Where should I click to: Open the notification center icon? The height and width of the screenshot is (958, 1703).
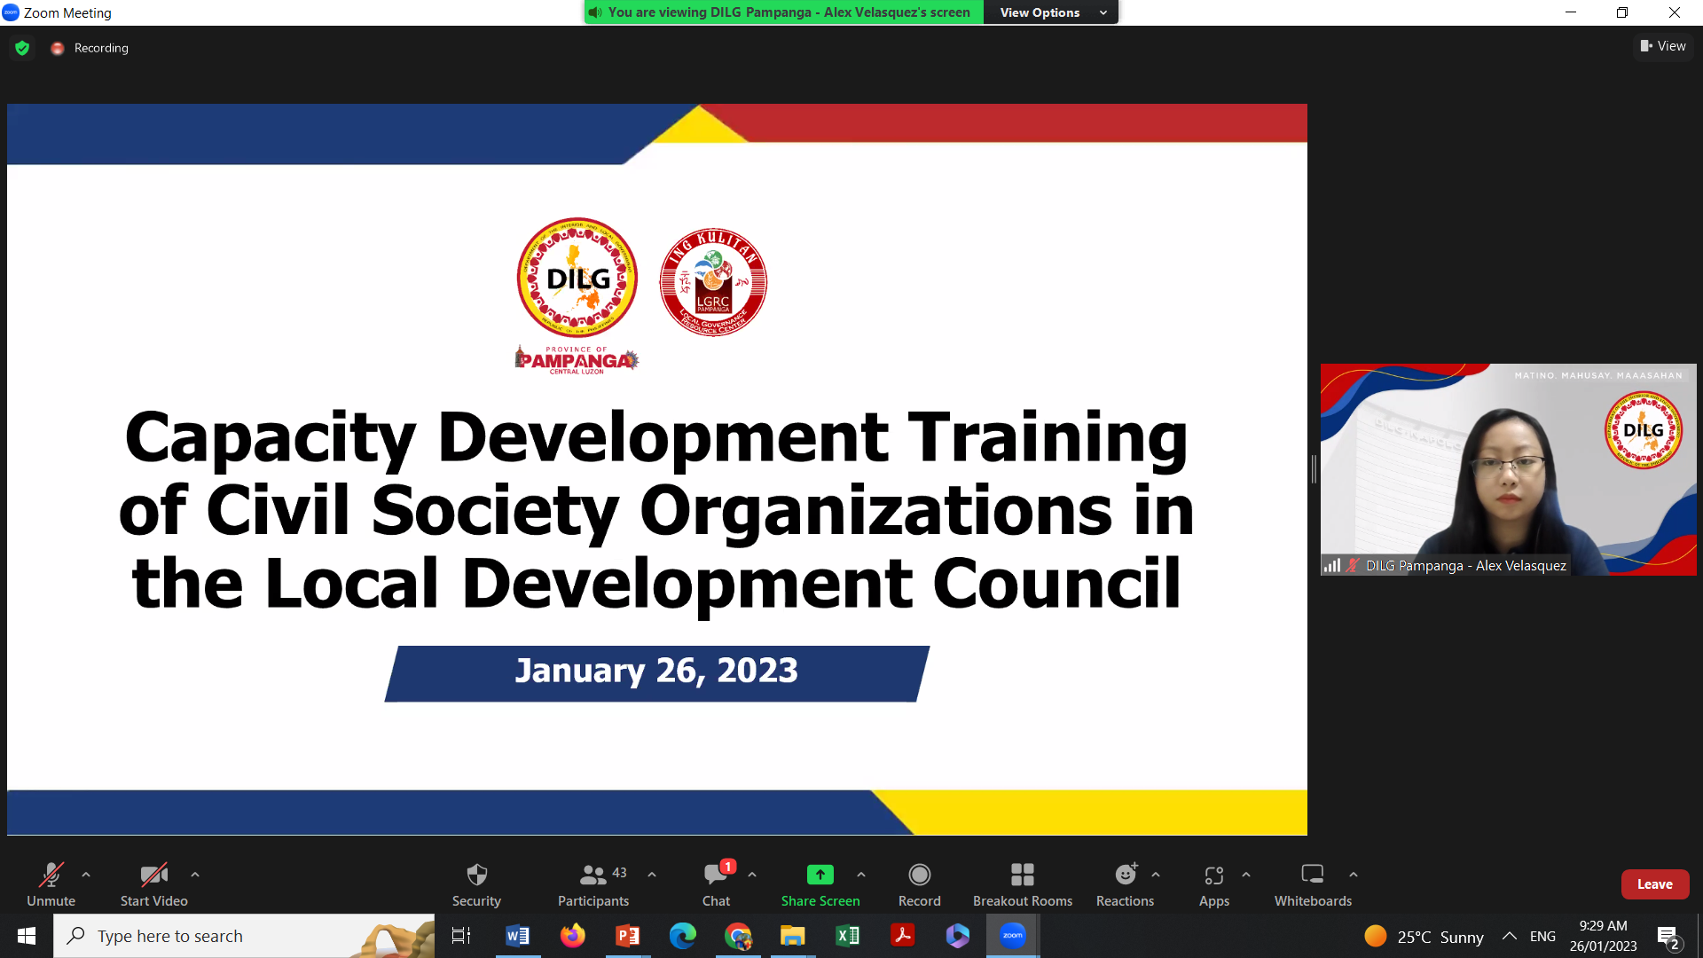click(1668, 937)
